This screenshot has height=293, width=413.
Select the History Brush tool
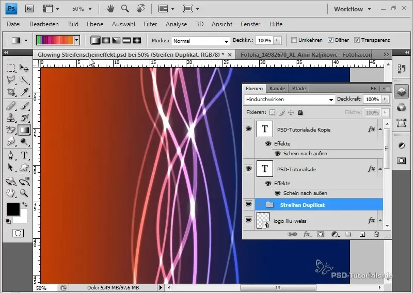[24, 118]
